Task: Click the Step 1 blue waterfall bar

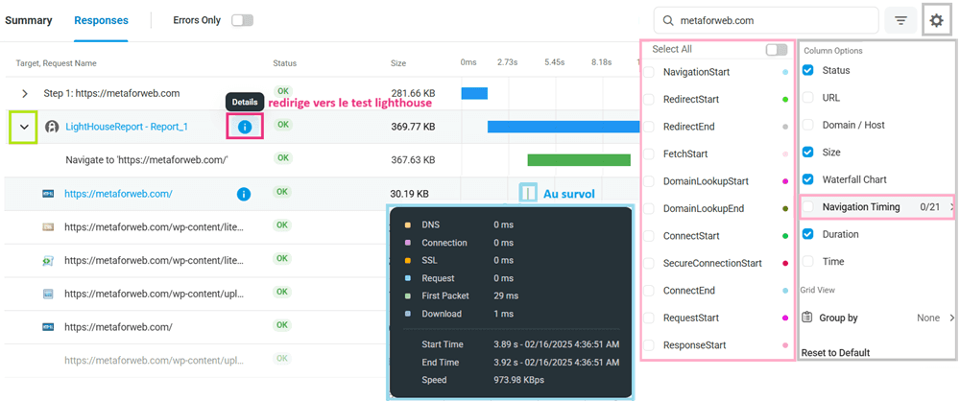Action: click(x=474, y=93)
